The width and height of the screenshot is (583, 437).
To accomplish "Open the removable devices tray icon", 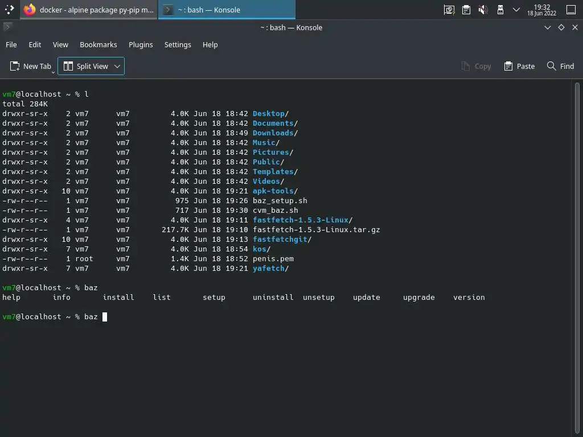I will point(500,10).
